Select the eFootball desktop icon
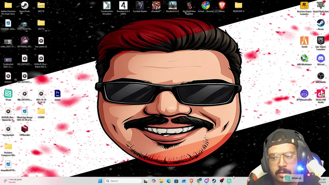This screenshot has width=329, height=185. point(156,7)
